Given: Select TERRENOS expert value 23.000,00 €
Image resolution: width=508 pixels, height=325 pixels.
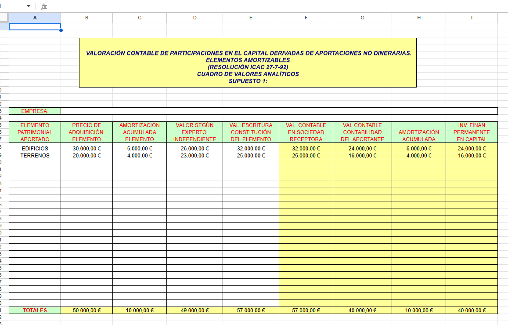Looking at the screenshot, I should [x=195, y=156].
